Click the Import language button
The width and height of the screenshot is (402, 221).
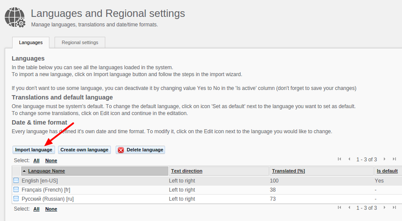point(34,150)
